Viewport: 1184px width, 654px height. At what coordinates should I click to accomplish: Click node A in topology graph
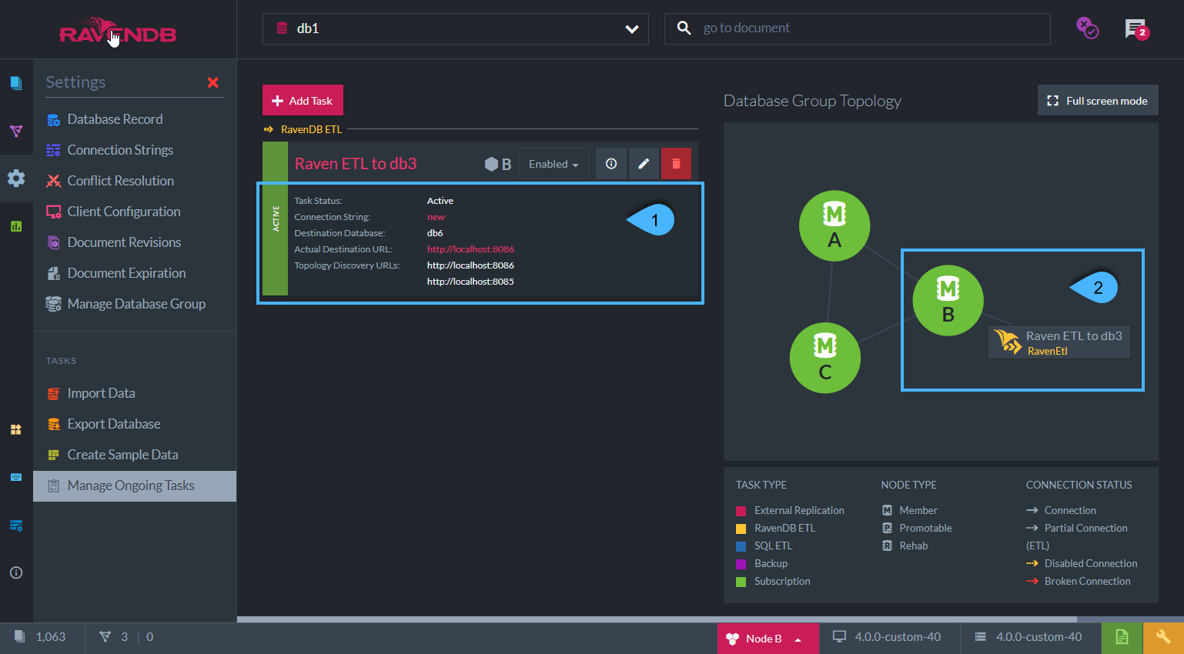coord(834,225)
